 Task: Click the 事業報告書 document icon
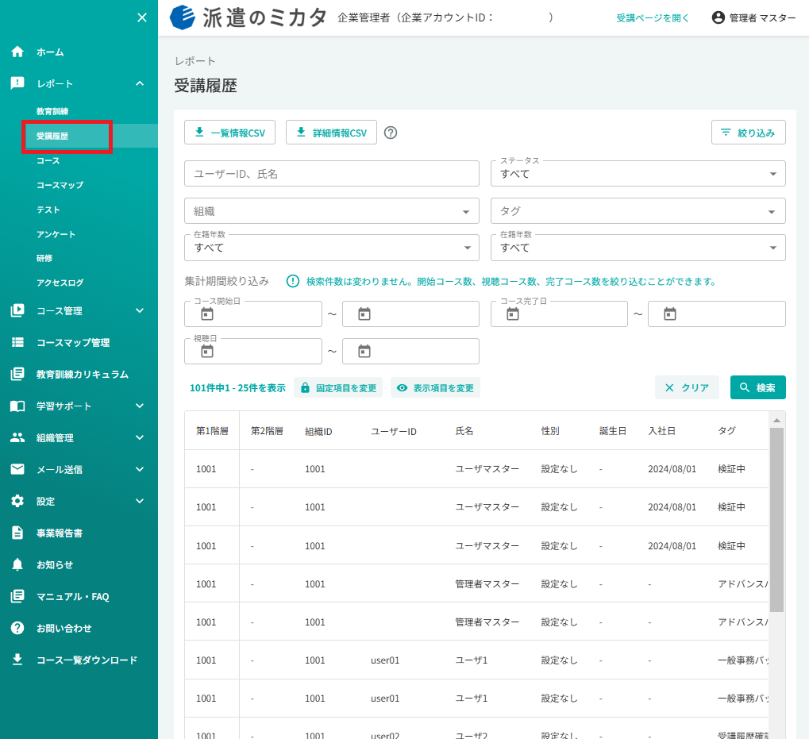[x=17, y=533]
